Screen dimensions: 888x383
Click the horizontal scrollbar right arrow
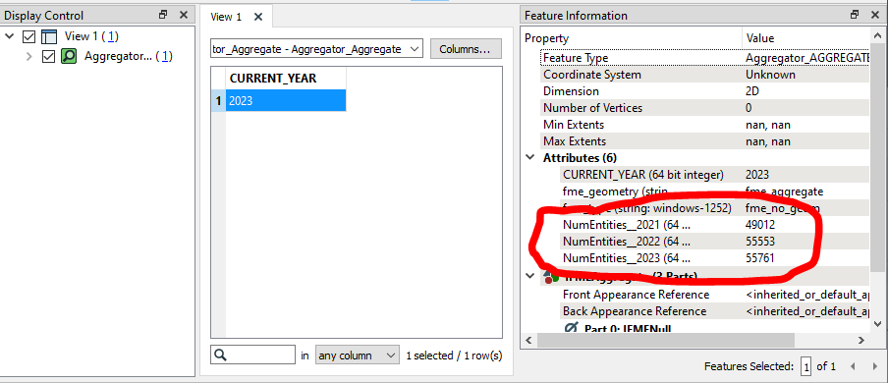tap(861, 340)
